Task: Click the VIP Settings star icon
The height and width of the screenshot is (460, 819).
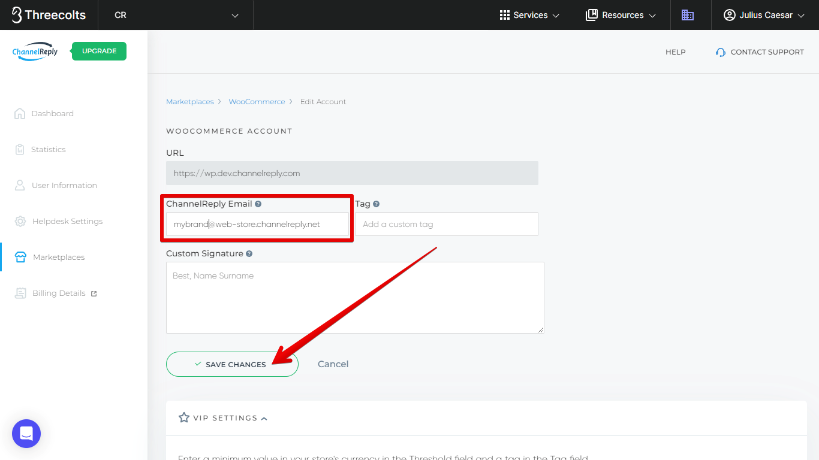Action: (x=184, y=417)
